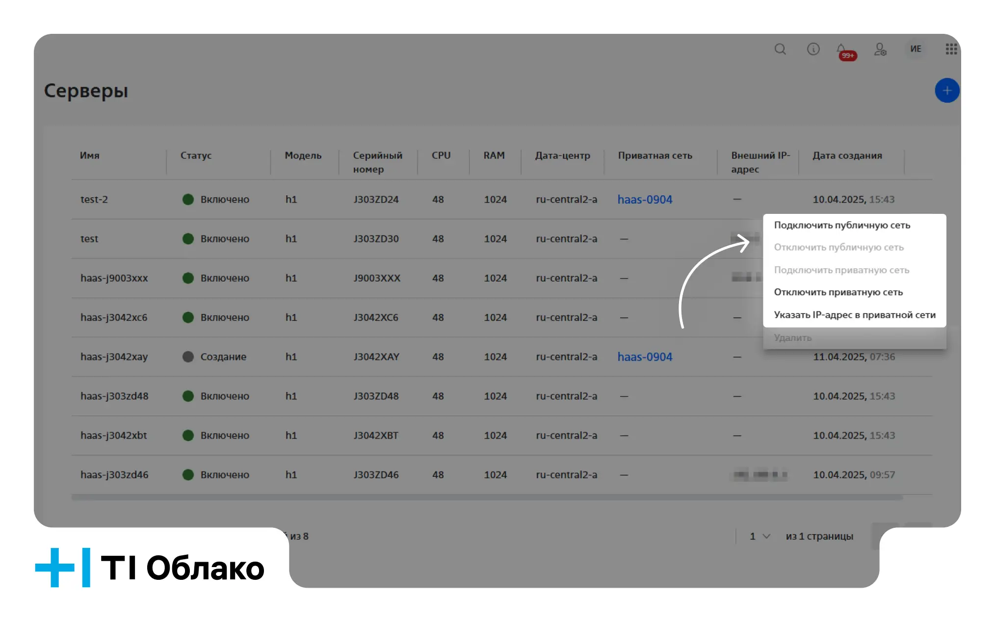
Task: Select Указать IP-адрес в приватной сети
Action: (x=854, y=315)
